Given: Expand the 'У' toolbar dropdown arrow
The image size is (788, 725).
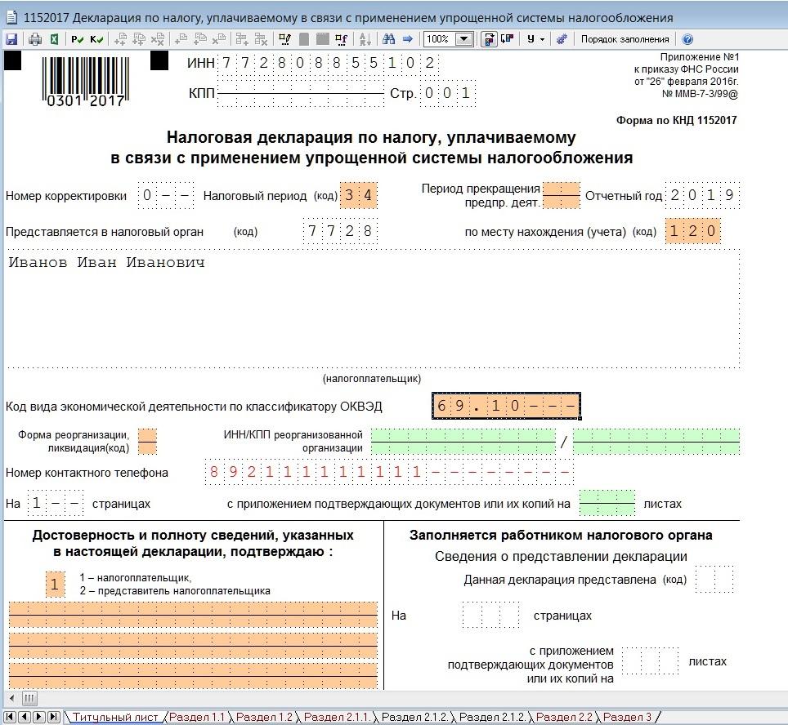Looking at the screenshot, I should (x=543, y=39).
